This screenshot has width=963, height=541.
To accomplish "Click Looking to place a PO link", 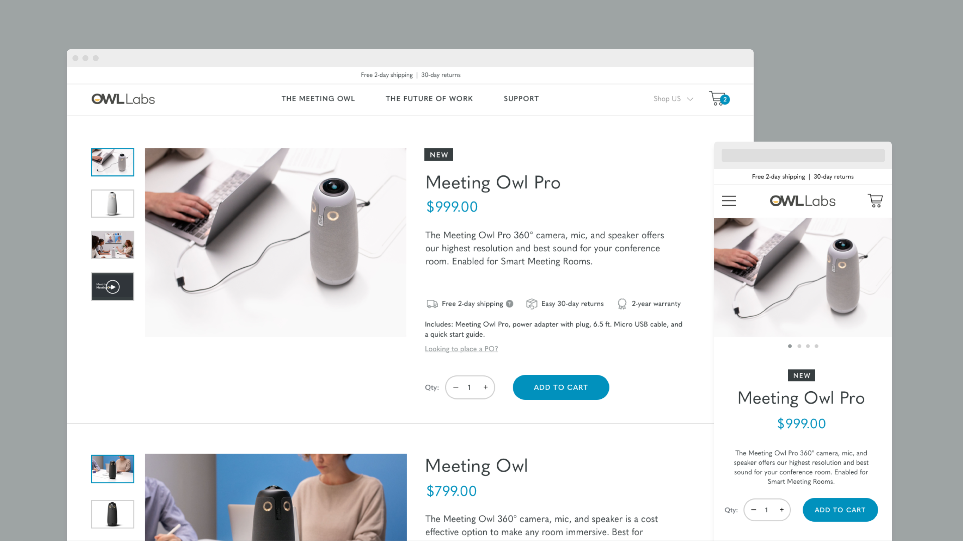I will (461, 349).
